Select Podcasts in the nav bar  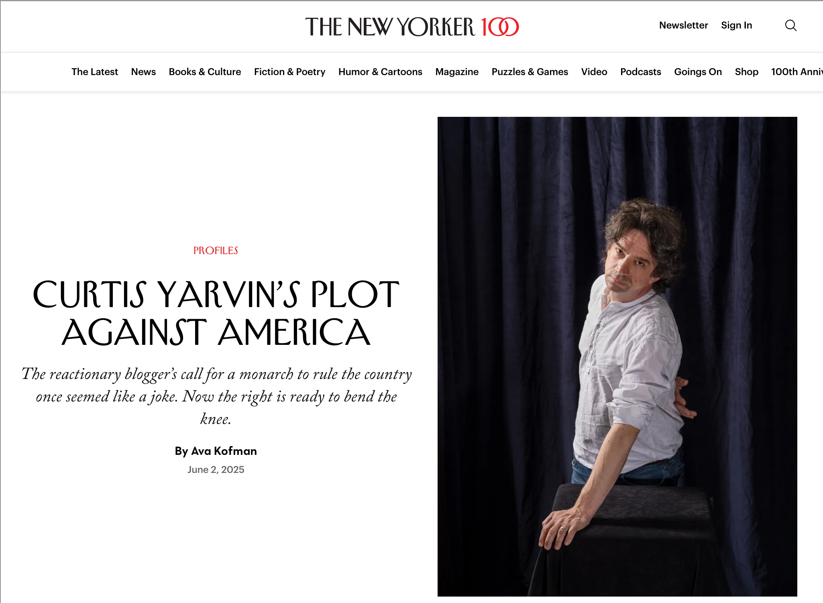pyautogui.click(x=640, y=72)
